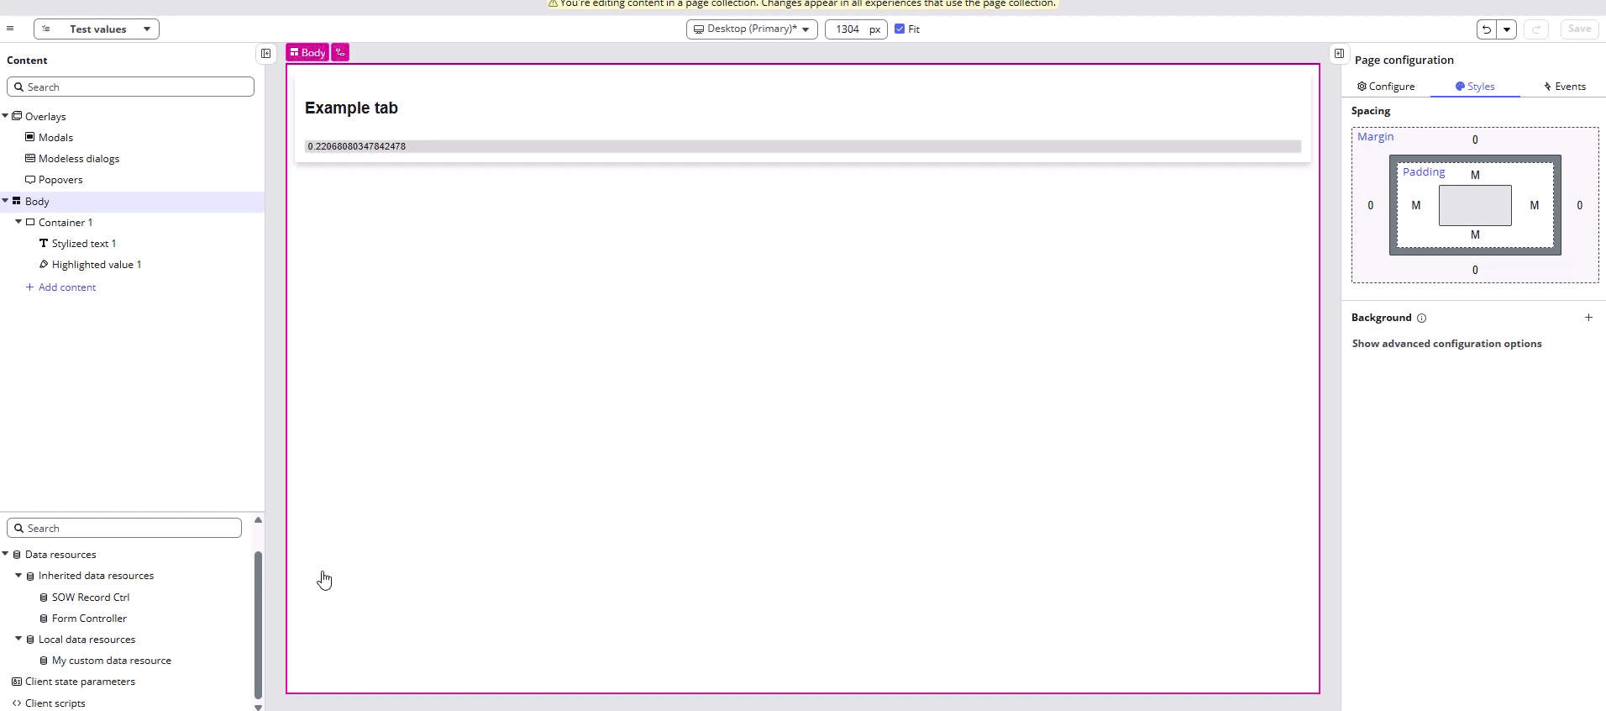Collapse the Overlays tree node
Image resolution: width=1606 pixels, height=711 pixels.
(5, 116)
